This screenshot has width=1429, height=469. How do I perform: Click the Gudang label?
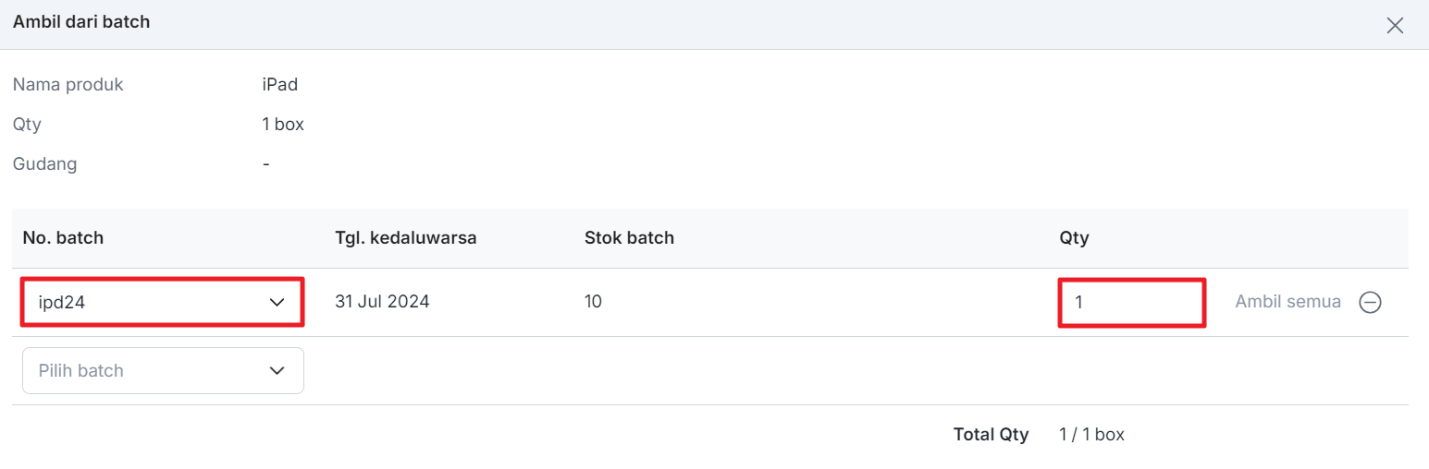[x=44, y=164]
